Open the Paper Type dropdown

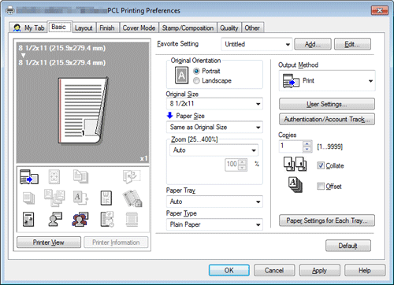pyautogui.click(x=214, y=224)
